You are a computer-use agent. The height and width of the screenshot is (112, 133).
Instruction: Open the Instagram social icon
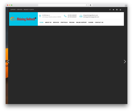tap(117, 10)
